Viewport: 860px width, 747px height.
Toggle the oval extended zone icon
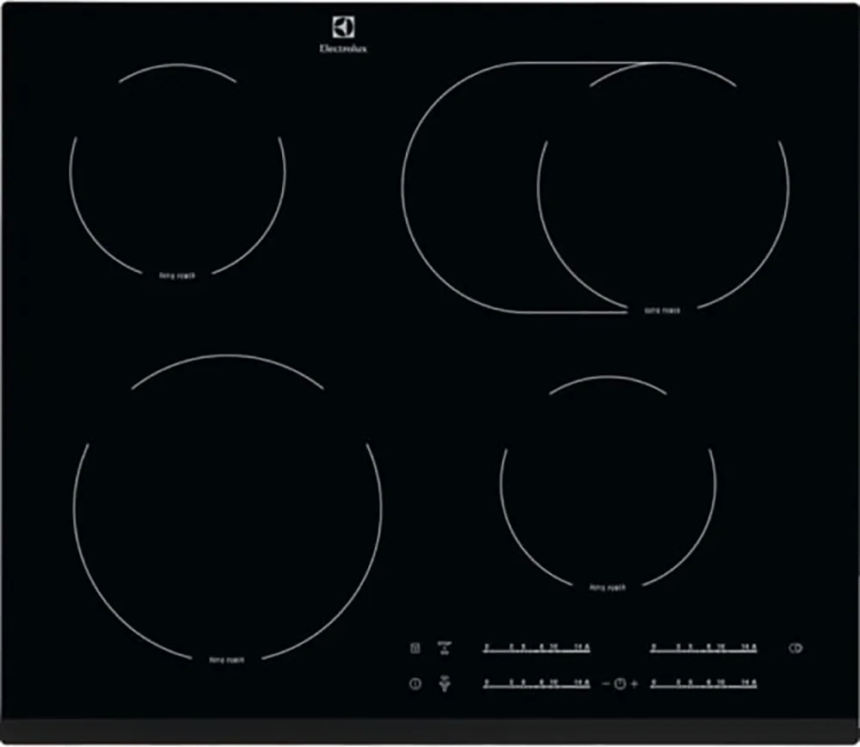[795, 648]
